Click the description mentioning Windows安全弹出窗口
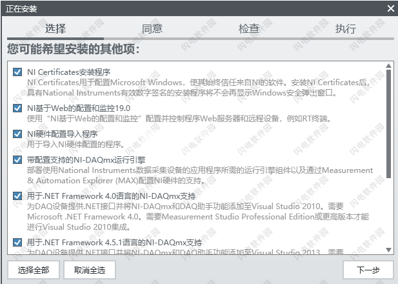The width and height of the screenshot is (398, 284). click(x=199, y=88)
